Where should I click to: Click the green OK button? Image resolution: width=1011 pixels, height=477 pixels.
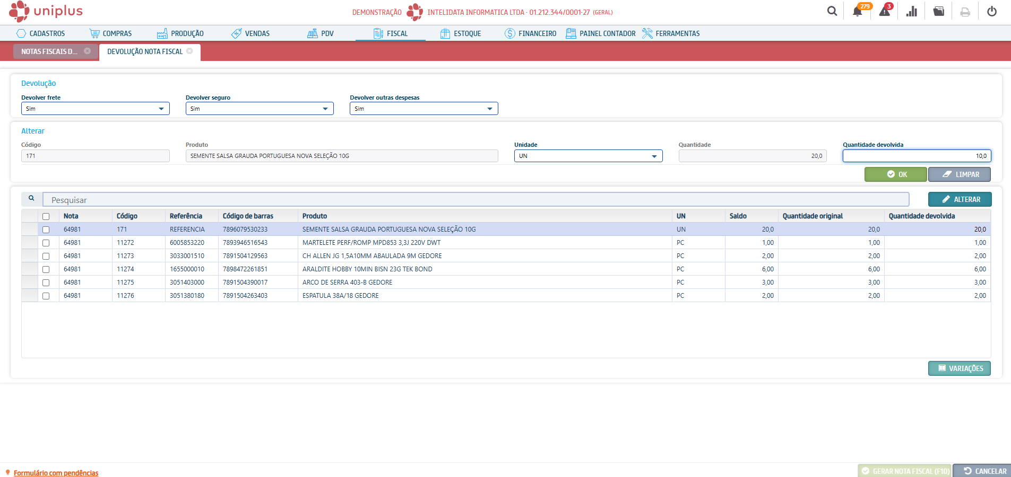895,174
